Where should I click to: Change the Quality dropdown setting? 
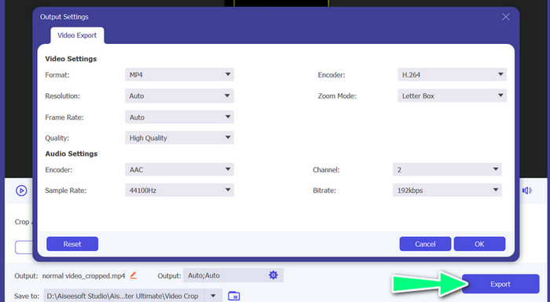point(179,138)
